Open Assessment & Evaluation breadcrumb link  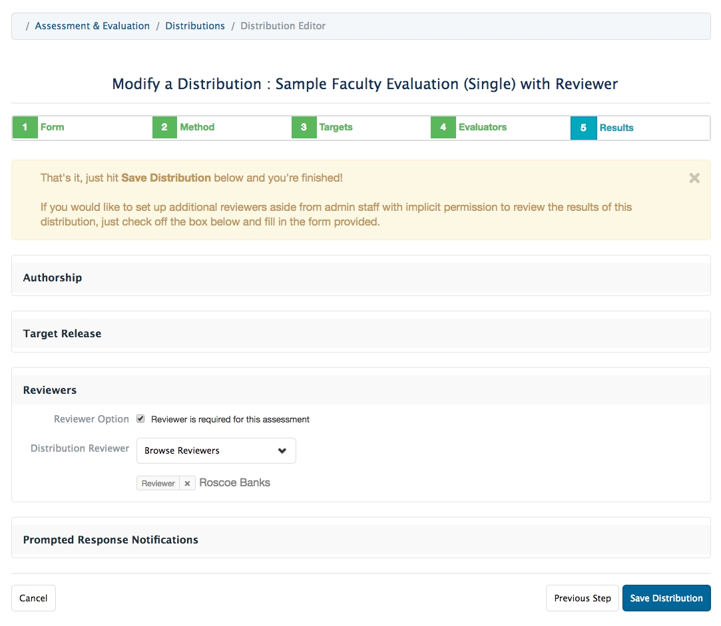pyautogui.click(x=92, y=26)
